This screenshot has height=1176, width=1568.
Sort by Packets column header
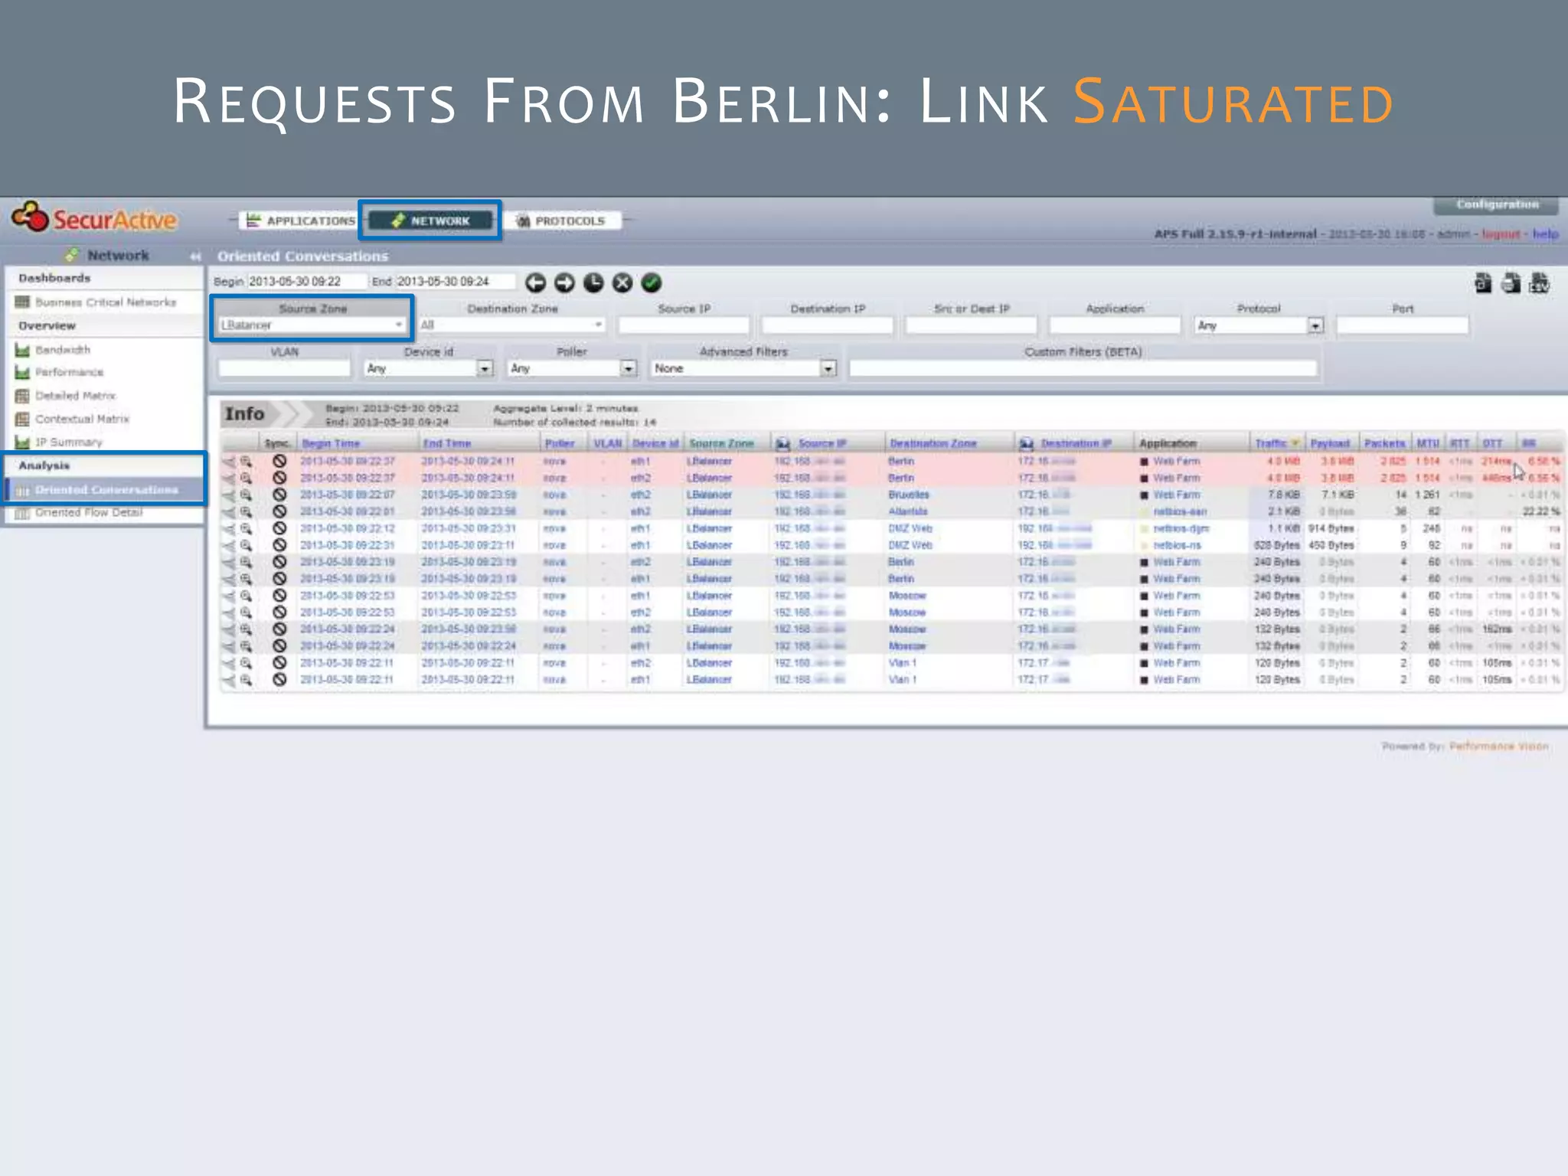1384,443
